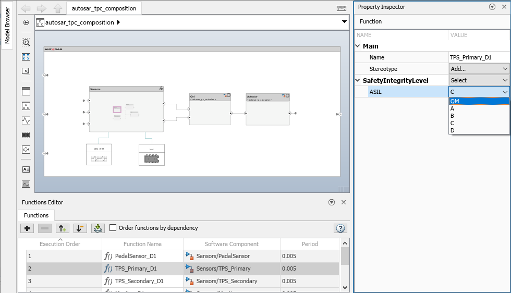
Task: Add a function with plus button
Action: tap(27, 228)
